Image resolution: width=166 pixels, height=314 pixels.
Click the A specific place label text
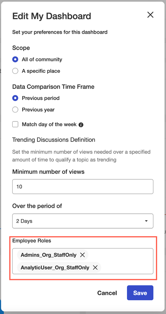pos(41,71)
